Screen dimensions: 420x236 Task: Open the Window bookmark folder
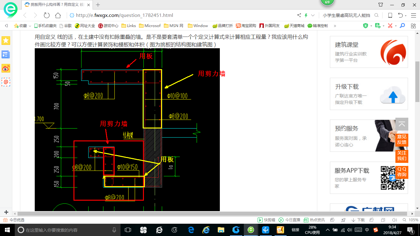[x=198, y=26]
